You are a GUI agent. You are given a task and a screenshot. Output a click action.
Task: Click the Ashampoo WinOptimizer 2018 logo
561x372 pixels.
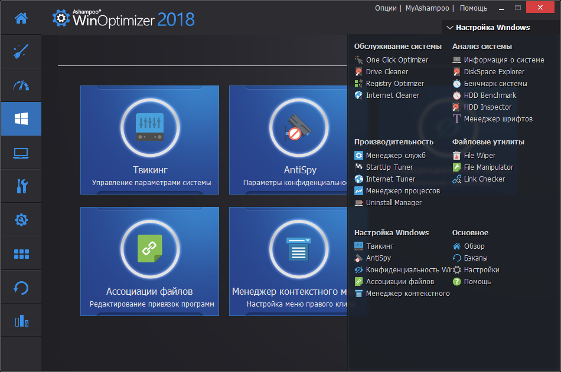pos(123,19)
